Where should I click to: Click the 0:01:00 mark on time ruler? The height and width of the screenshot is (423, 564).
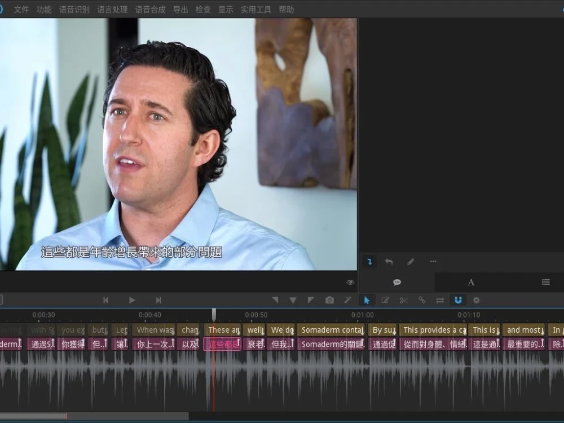(362, 315)
